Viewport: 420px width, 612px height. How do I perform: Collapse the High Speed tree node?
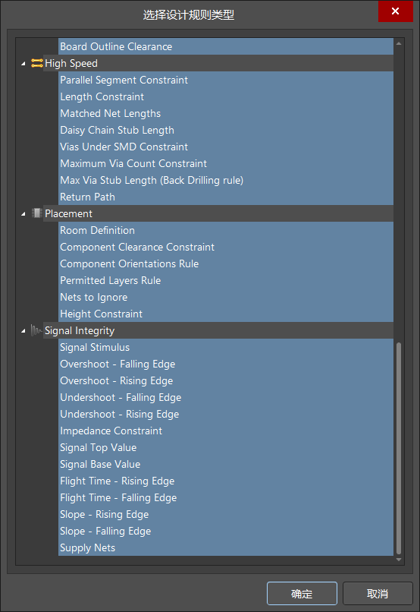pos(24,63)
